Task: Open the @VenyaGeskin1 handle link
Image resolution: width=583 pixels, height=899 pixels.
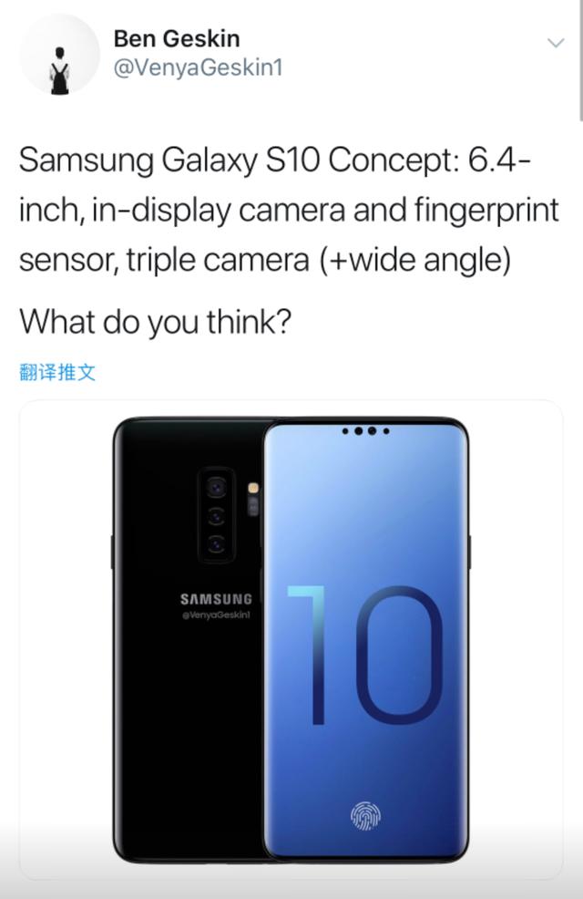Action: 199,68
